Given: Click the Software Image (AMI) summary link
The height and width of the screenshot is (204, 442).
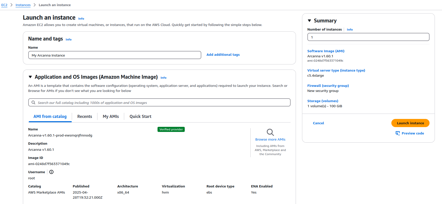Looking at the screenshot, I should pos(326,51).
